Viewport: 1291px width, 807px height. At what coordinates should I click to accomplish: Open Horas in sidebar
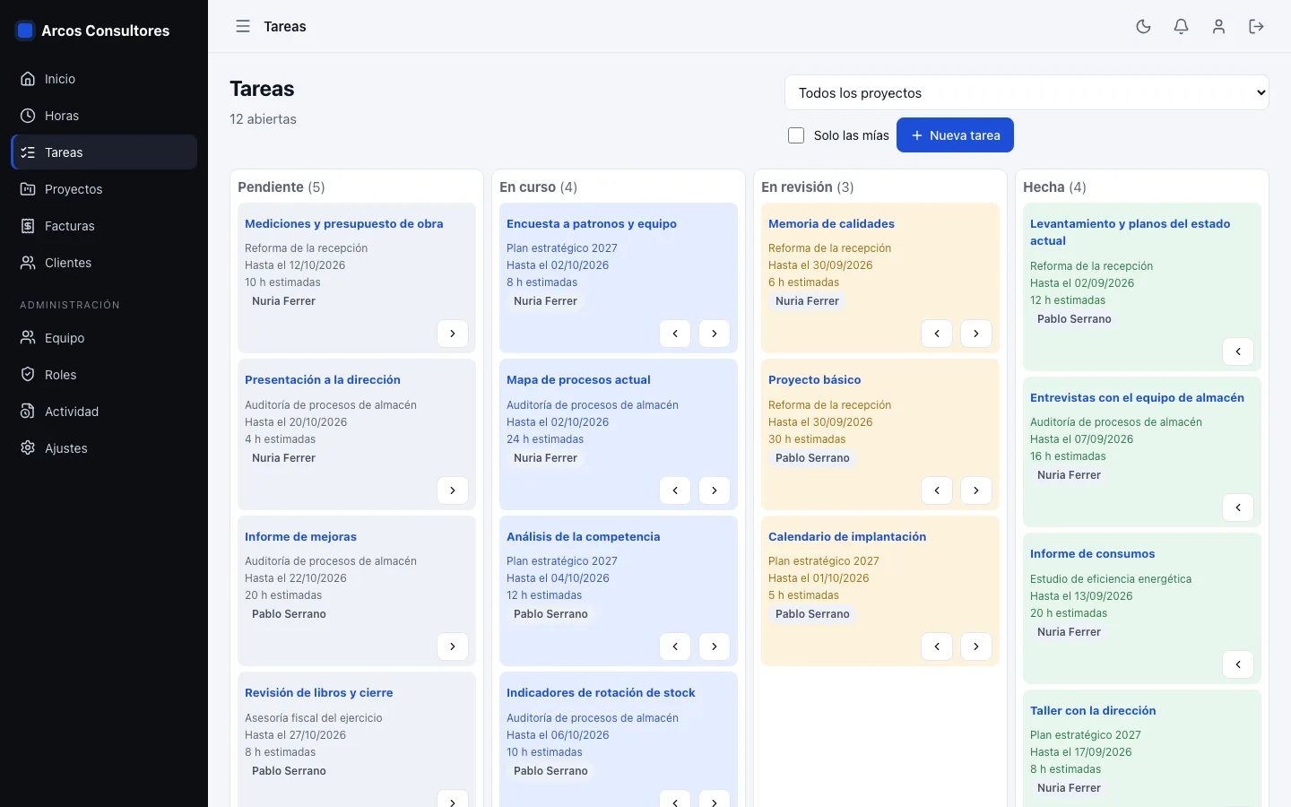tap(104, 116)
